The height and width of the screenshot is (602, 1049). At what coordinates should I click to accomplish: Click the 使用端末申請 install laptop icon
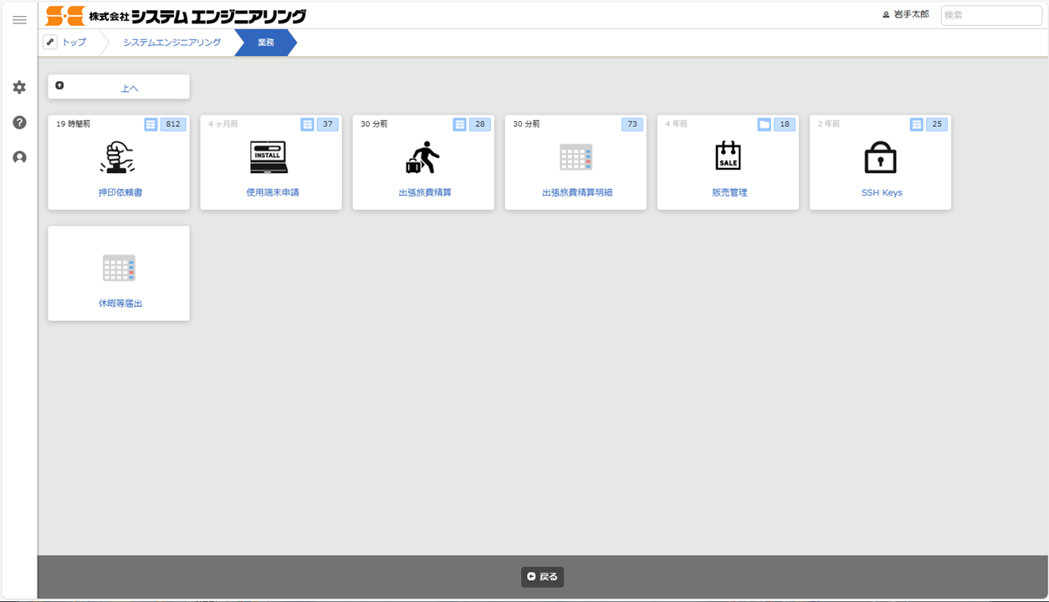(269, 157)
